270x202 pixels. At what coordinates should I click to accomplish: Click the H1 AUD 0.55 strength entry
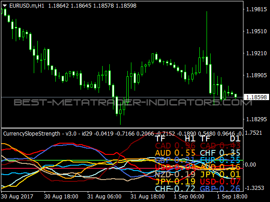click(x=175, y=153)
